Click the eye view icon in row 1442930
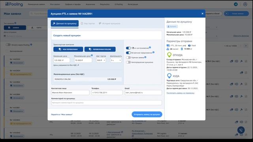This screenshot has width=253, height=142. (236, 61)
